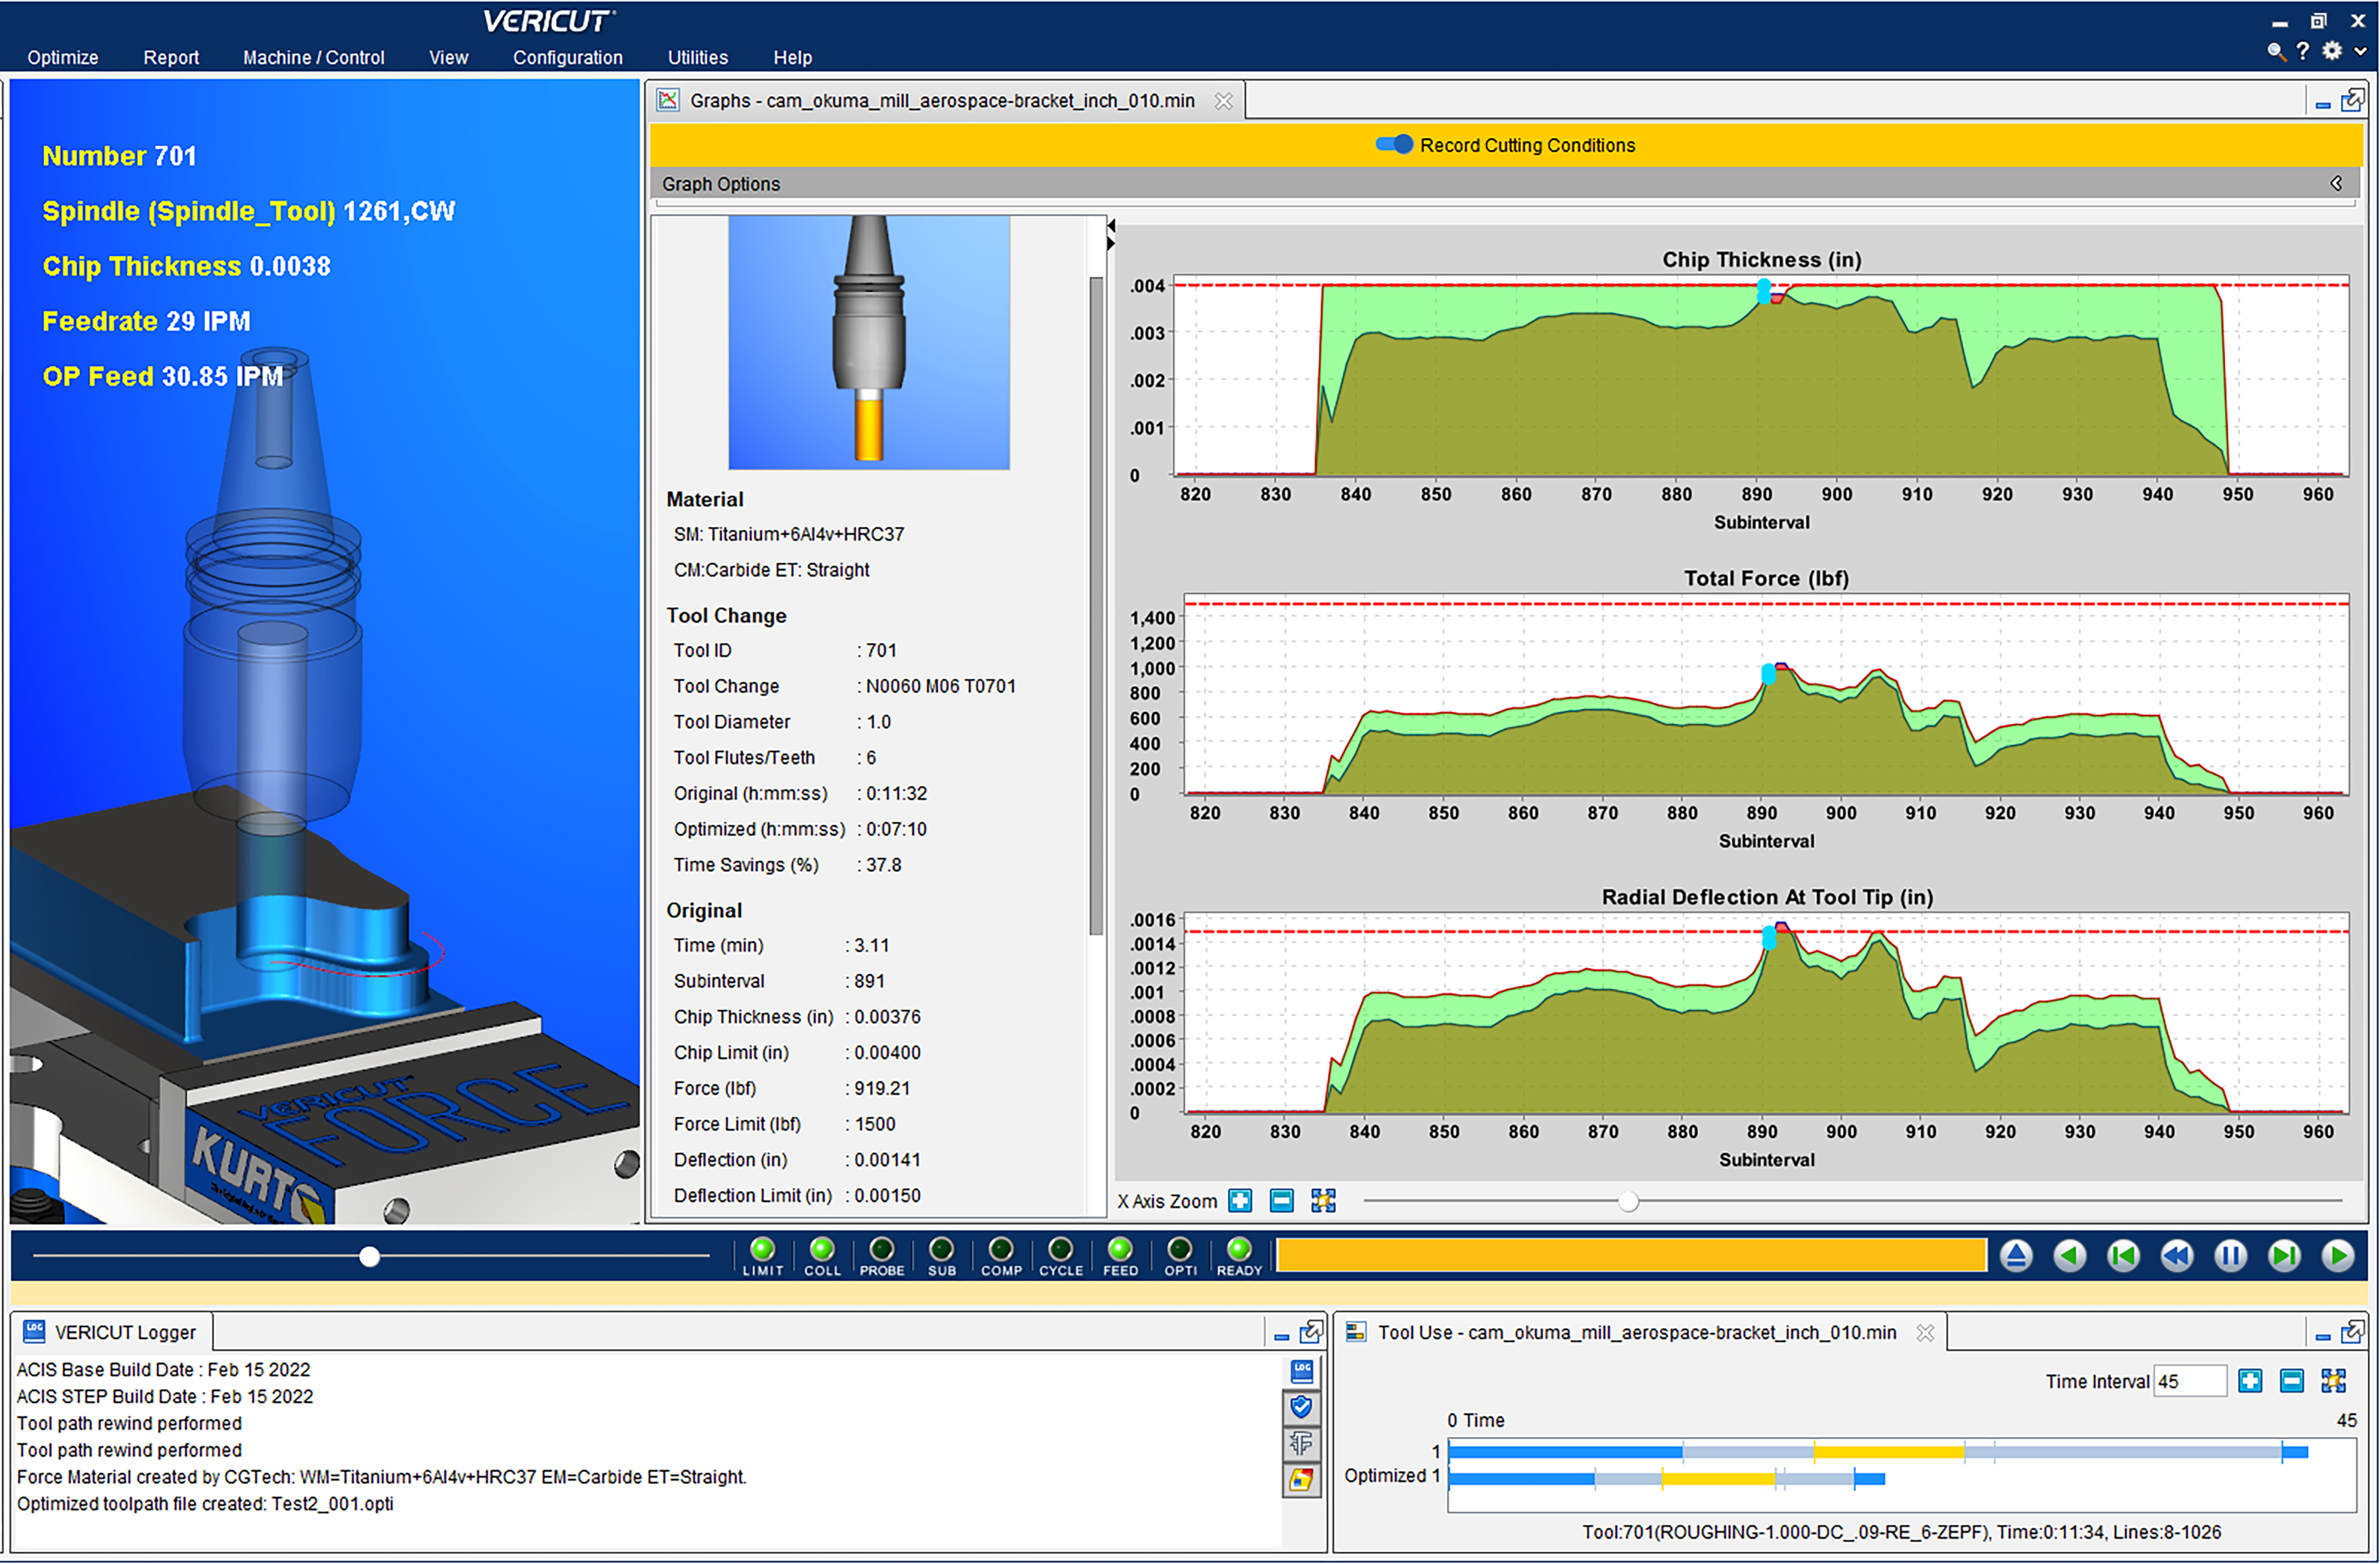Click the fast rewind playback button
The width and height of the screenshot is (2380, 1564).
pos(2177,1256)
